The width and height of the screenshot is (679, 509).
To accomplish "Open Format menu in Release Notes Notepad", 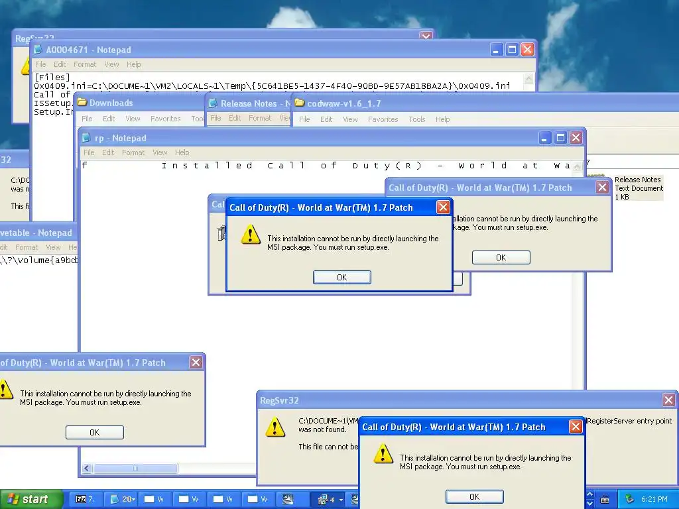I will (x=260, y=118).
